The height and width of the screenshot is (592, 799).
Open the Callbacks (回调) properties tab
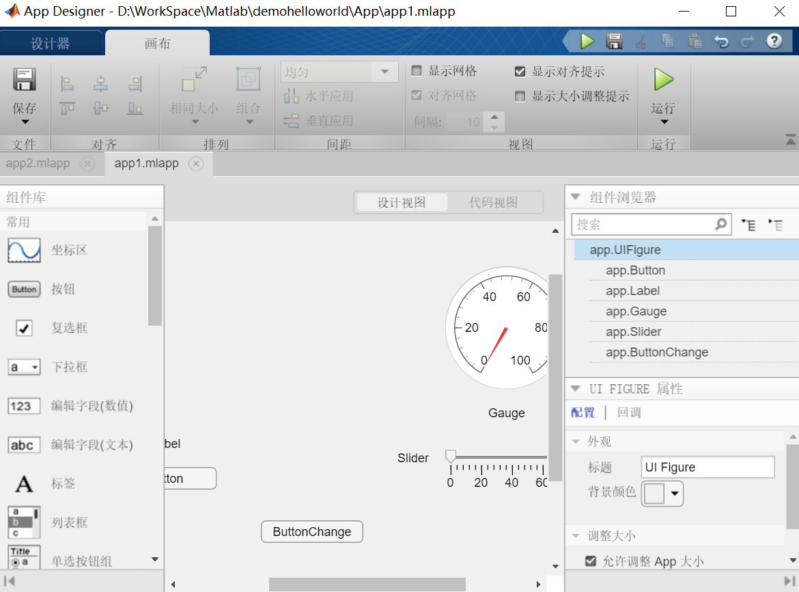(630, 412)
